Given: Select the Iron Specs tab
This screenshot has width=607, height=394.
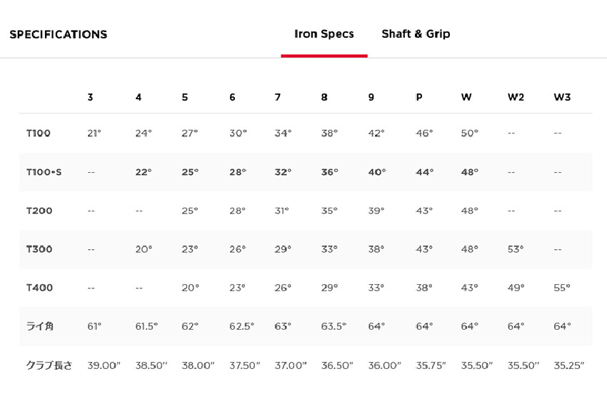Looking at the screenshot, I should (x=324, y=34).
